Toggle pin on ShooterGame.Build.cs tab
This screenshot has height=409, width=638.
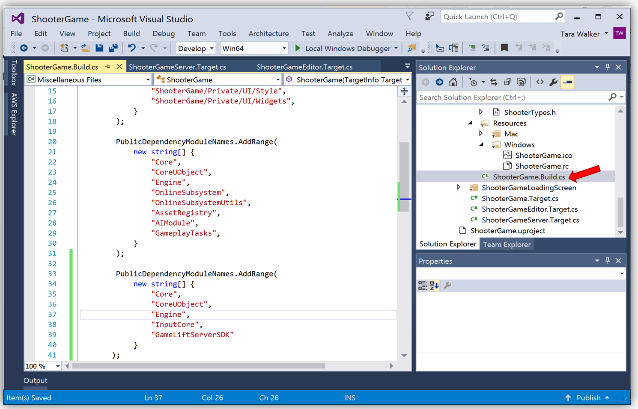click(x=108, y=67)
